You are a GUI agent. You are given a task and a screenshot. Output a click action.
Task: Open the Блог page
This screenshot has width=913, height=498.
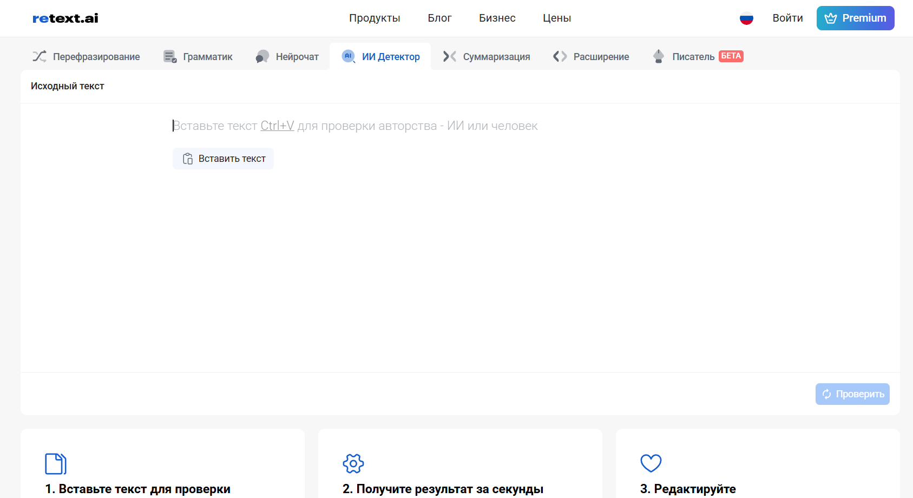[439, 18]
